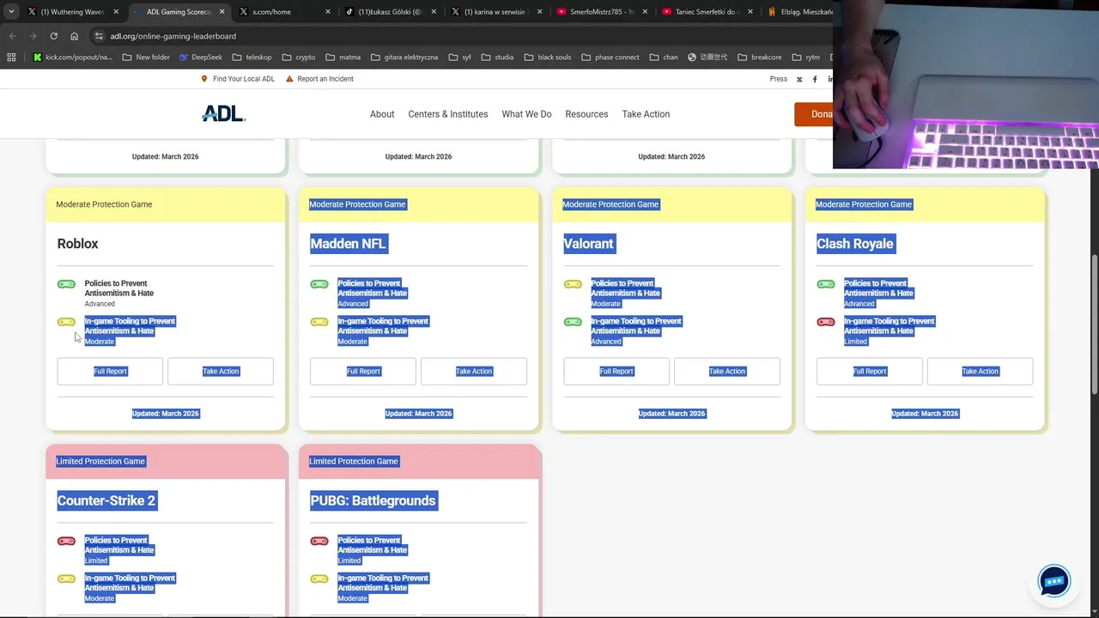Click the X (Twitter) icon in ADL top bar

tap(799, 79)
